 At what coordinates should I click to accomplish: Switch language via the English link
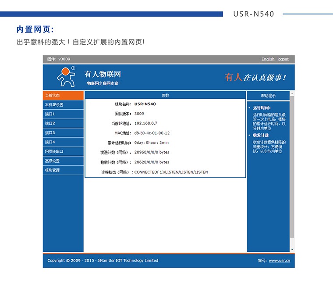tap(268, 59)
